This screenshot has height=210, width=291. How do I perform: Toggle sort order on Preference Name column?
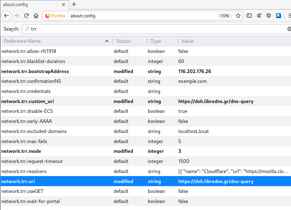click(107, 41)
